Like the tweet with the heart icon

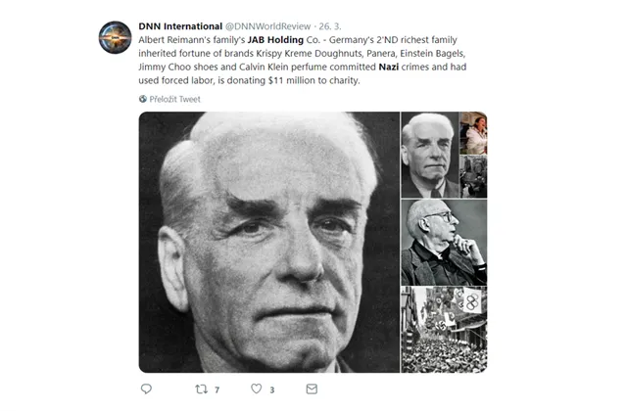point(257,388)
